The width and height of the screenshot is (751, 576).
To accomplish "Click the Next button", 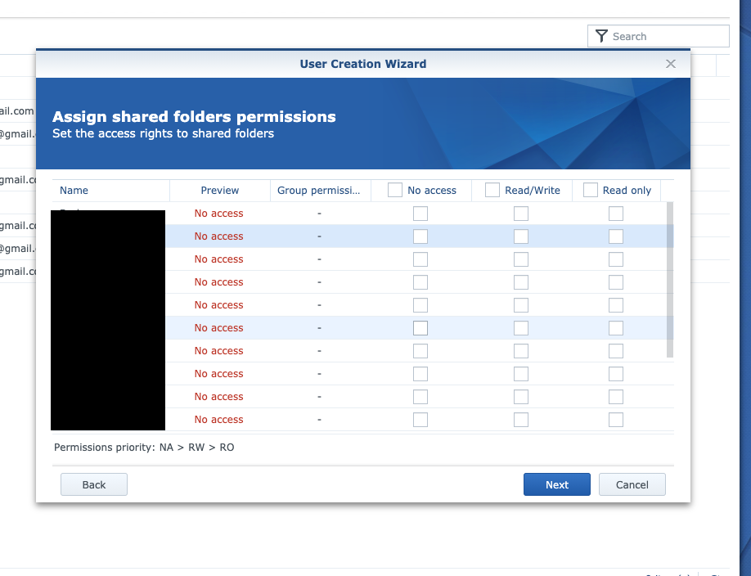I will pos(556,484).
